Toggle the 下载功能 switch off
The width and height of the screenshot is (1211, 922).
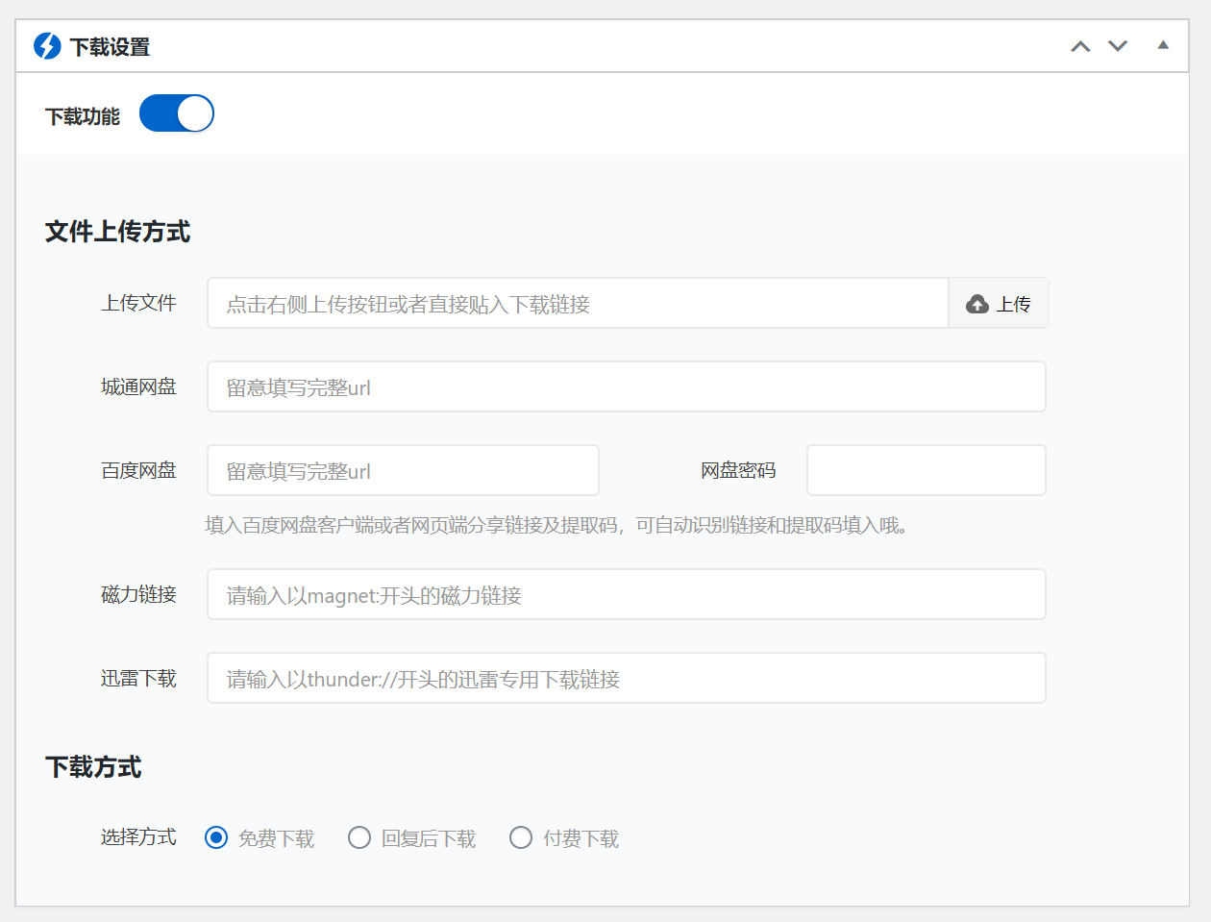click(177, 112)
